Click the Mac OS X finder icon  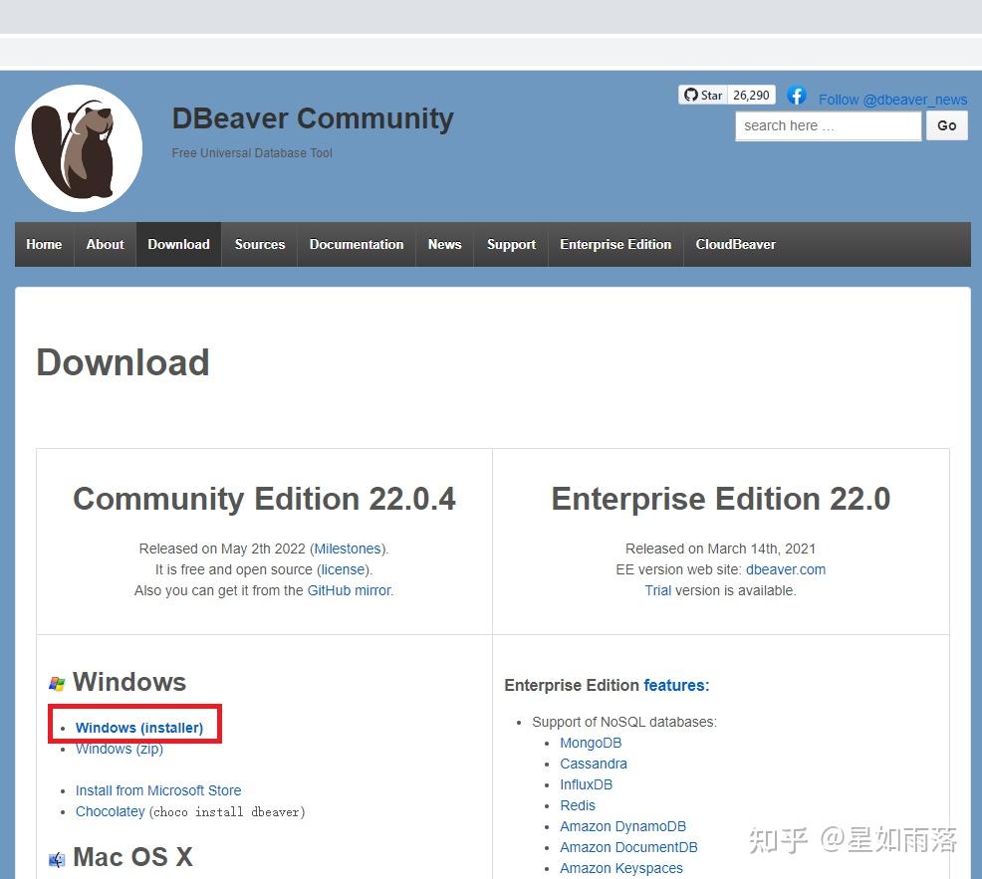(x=57, y=860)
